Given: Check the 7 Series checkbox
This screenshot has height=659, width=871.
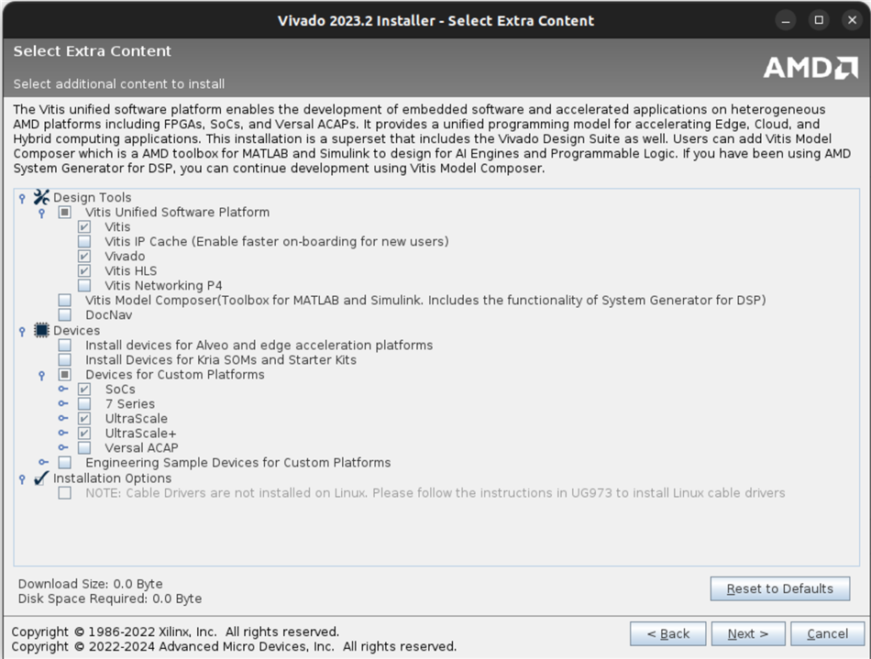Looking at the screenshot, I should pyautogui.click(x=84, y=403).
